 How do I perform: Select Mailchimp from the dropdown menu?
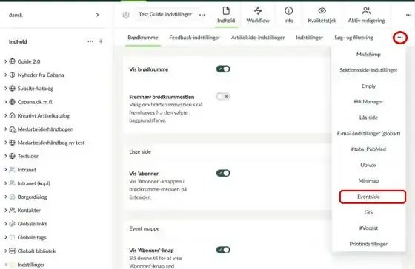[368, 55]
